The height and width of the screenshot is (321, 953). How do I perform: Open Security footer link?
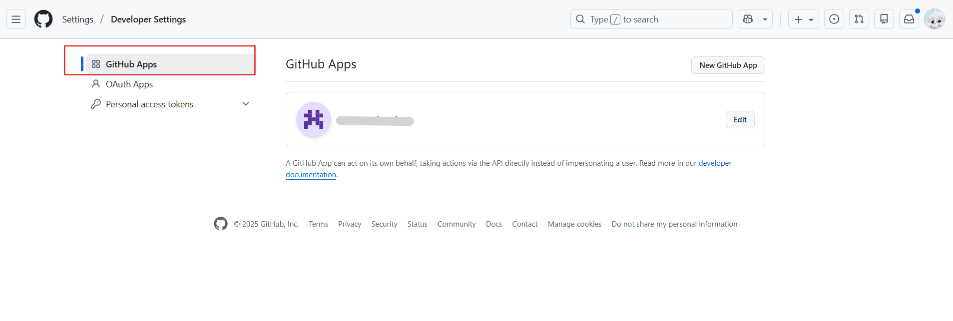point(384,224)
